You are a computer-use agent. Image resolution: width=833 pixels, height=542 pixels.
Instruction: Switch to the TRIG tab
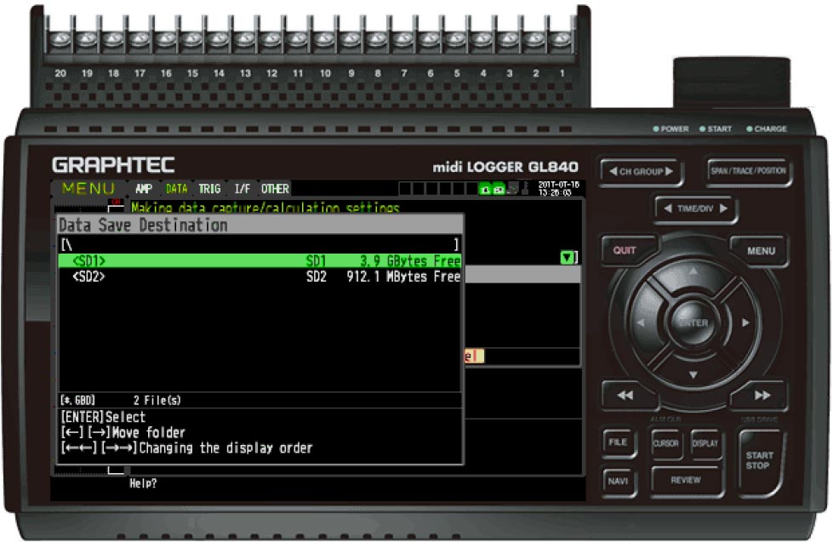209,189
